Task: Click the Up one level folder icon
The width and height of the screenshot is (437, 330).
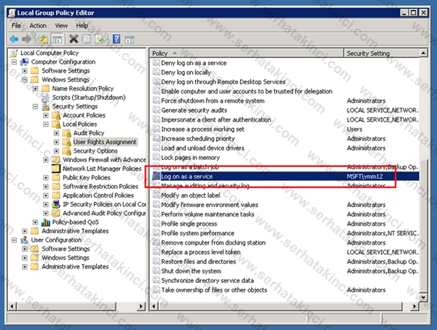Action: (43, 39)
